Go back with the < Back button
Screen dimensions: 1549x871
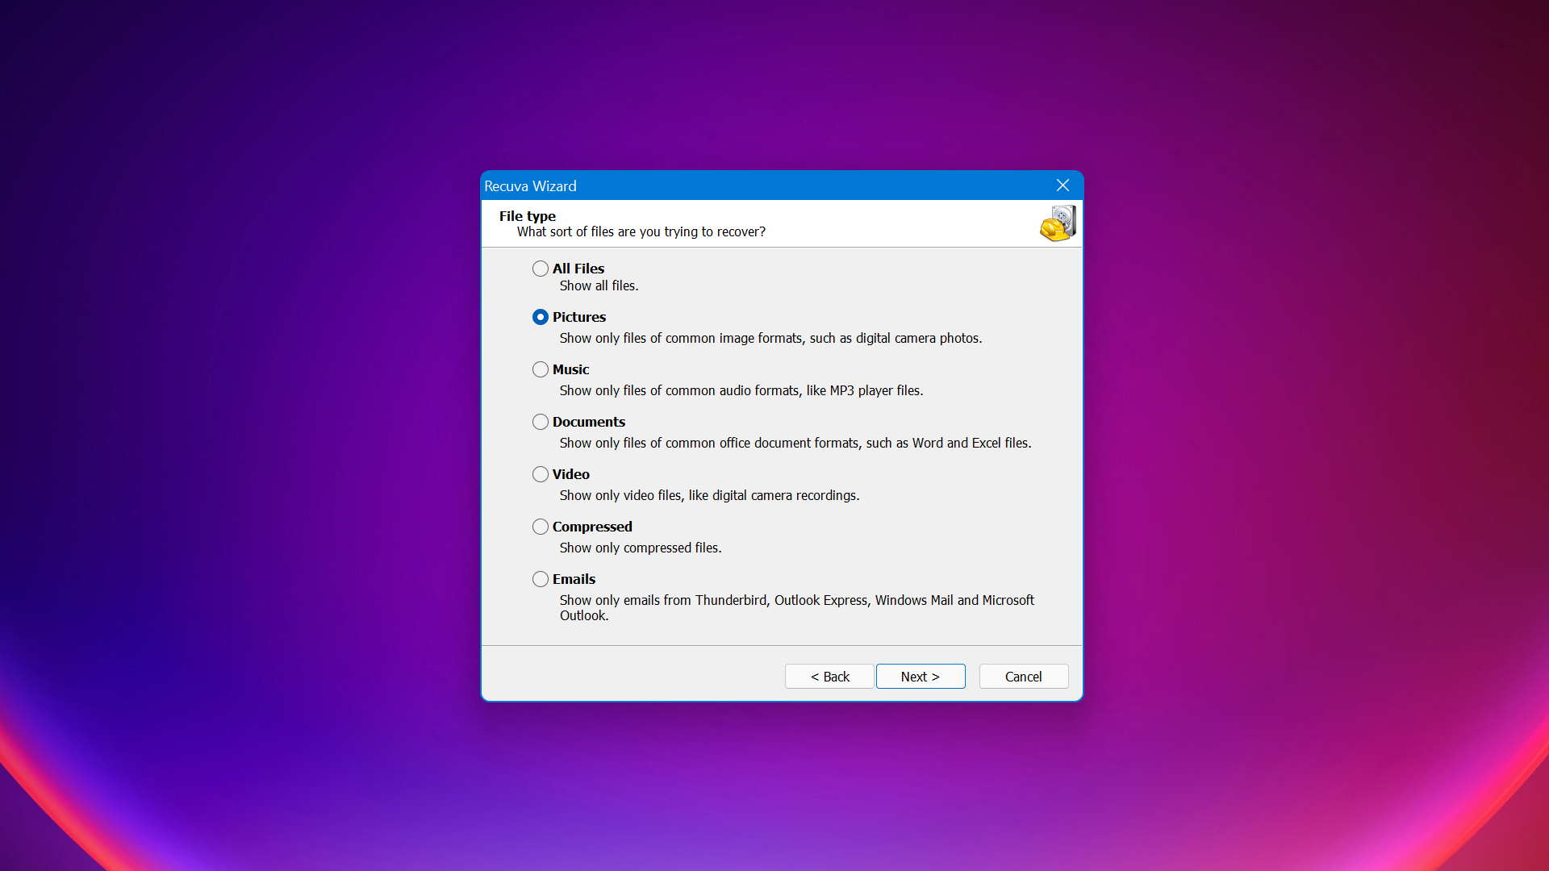coord(829,677)
